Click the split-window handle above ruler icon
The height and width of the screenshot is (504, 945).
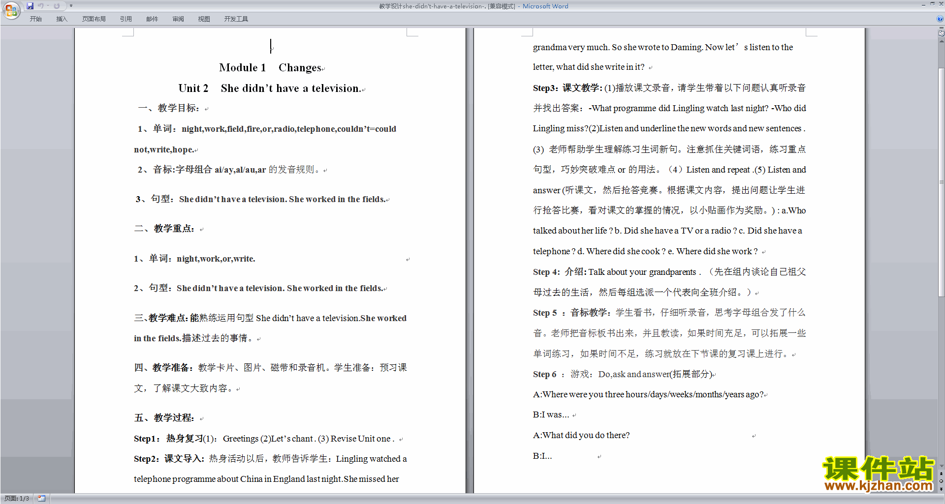click(941, 28)
